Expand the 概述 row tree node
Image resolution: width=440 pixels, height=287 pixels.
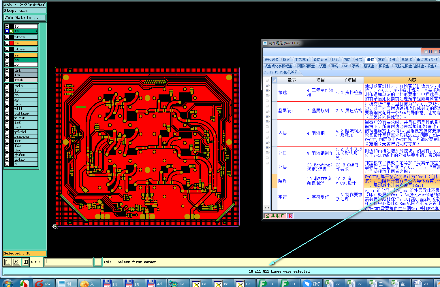pyautogui.click(x=267, y=90)
